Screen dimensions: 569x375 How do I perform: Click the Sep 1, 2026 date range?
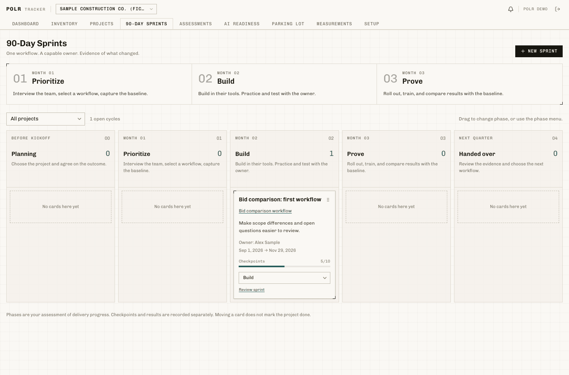point(267,251)
